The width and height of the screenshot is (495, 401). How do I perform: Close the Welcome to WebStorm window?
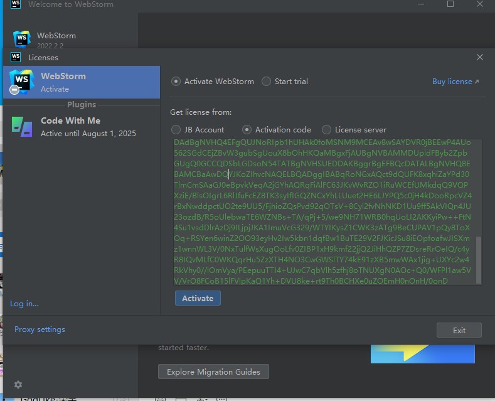pyautogui.click(x=480, y=4)
